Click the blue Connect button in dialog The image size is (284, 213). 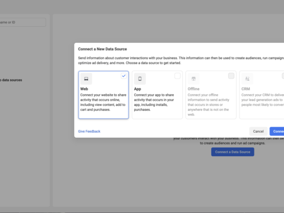(277, 132)
